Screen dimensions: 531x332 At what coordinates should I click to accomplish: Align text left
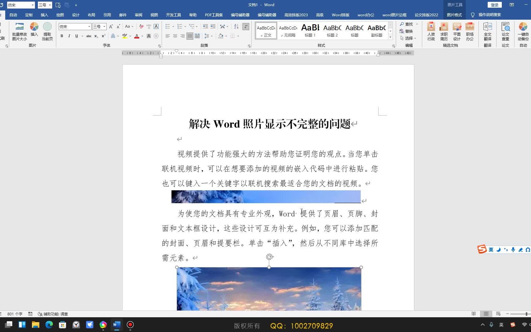(x=168, y=36)
